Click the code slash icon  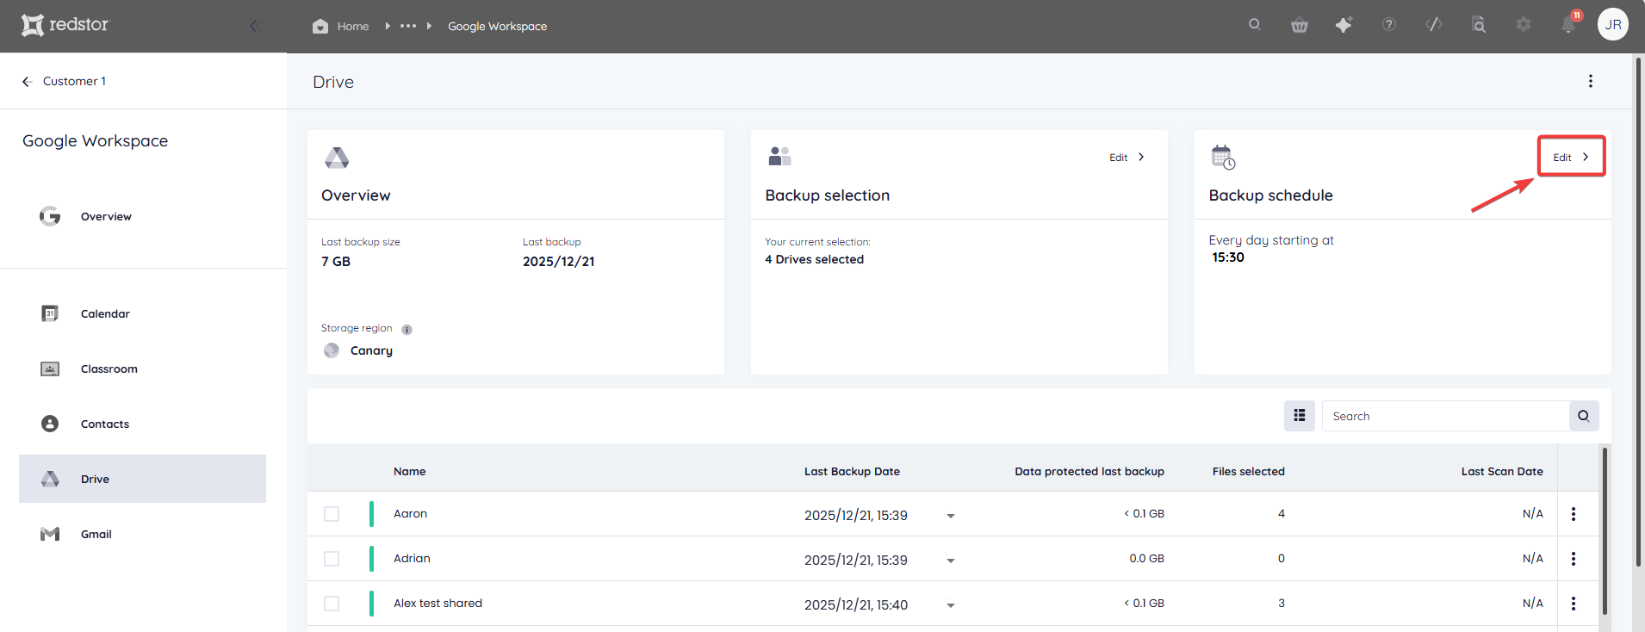(x=1434, y=25)
